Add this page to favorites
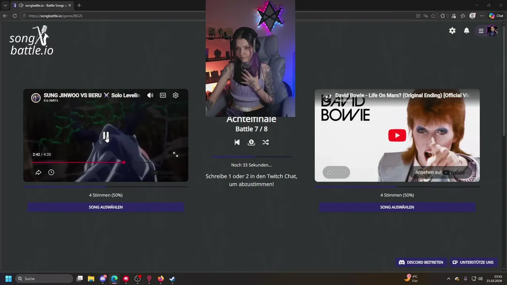 pos(433,16)
